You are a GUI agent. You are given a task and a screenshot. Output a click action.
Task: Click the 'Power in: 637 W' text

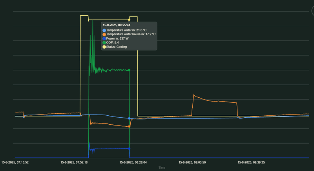point(117,38)
